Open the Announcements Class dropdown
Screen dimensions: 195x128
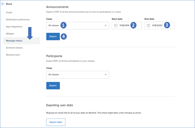pyautogui.click(x=77, y=25)
